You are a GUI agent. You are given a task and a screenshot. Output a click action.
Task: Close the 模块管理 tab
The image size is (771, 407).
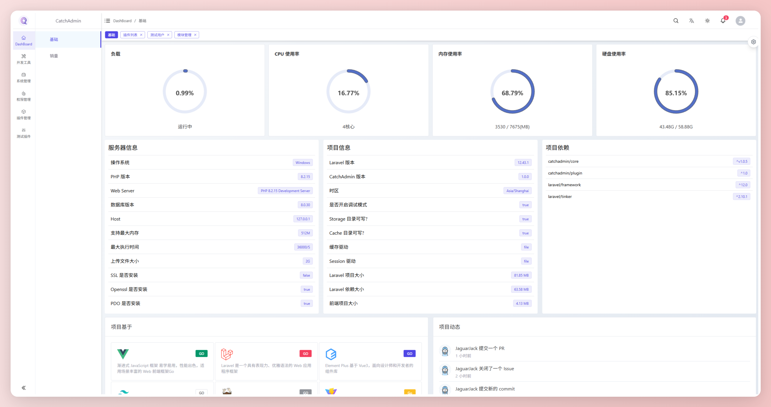point(195,35)
